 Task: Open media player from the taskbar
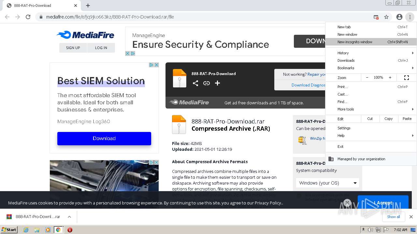(x=48, y=230)
